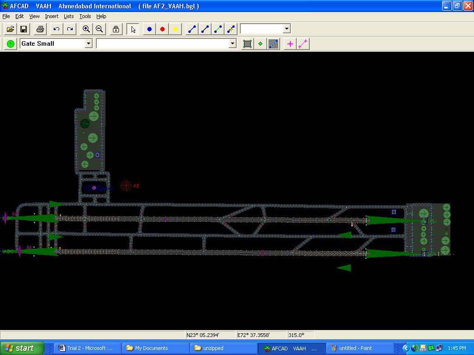Select the red node dot tool
The height and width of the screenshot is (355, 474).
[x=162, y=29]
